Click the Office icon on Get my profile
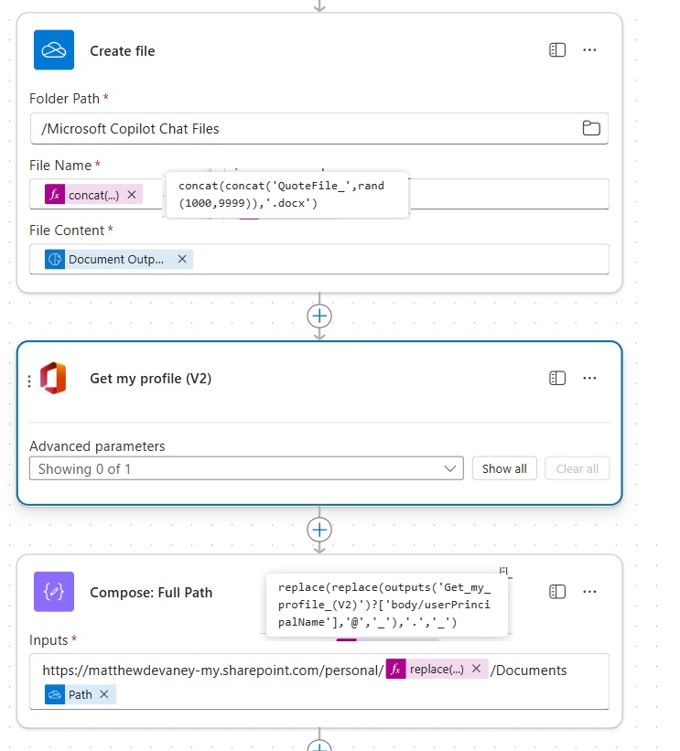This screenshot has height=751, width=680. pos(54,378)
